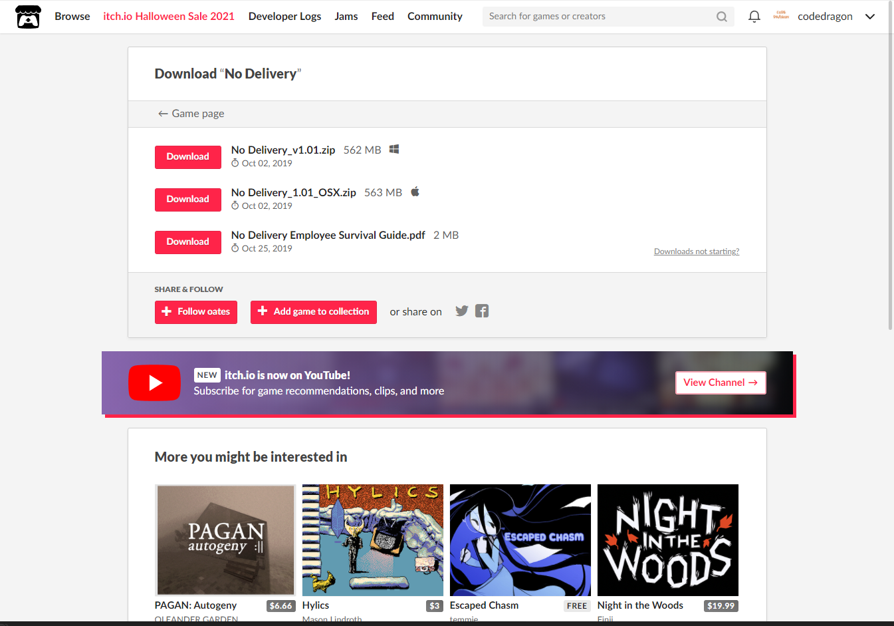This screenshot has height=626, width=894.
Task: Click the $6.66 price tag
Action: click(280, 606)
